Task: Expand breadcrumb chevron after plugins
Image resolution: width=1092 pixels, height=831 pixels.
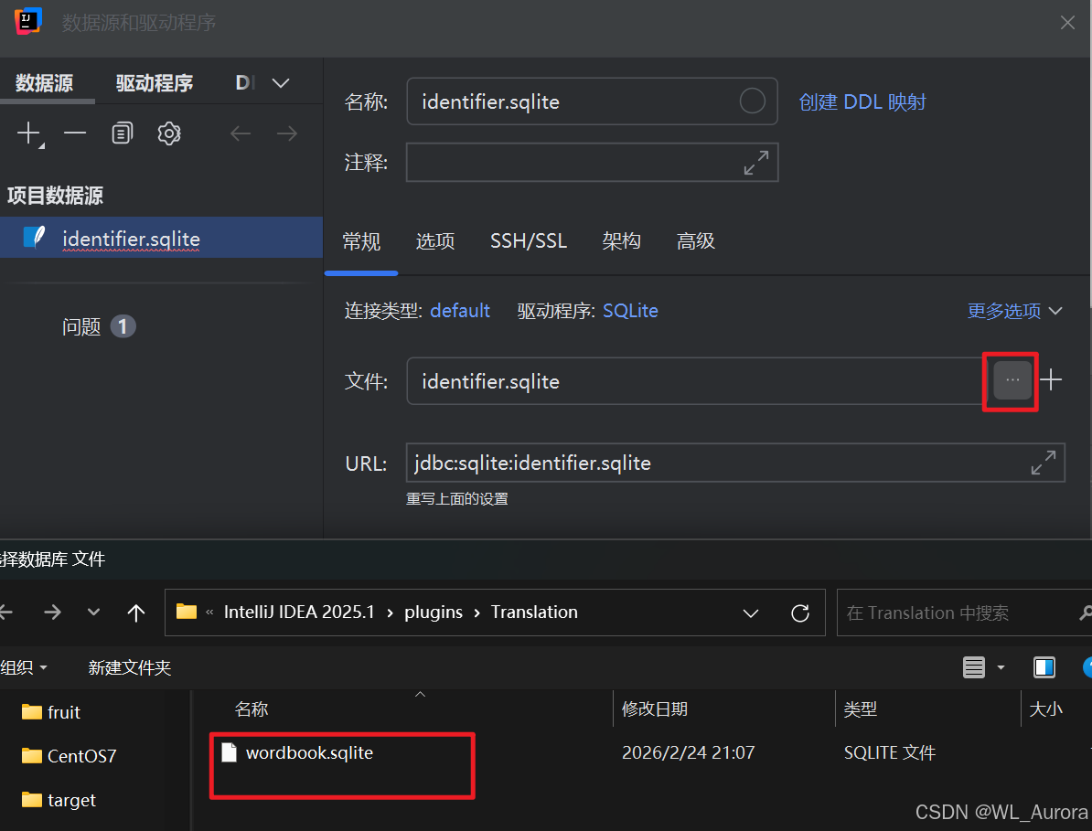Action: click(477, 613)
